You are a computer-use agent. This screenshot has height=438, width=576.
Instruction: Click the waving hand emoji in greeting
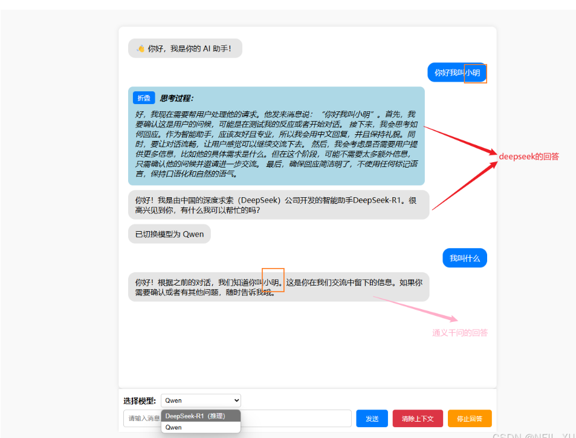pyautogui.click(x=140, y=48)
